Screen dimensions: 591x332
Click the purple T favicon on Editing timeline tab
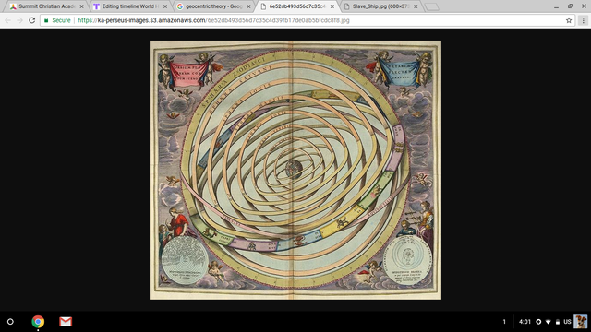(x=96, y=6)
